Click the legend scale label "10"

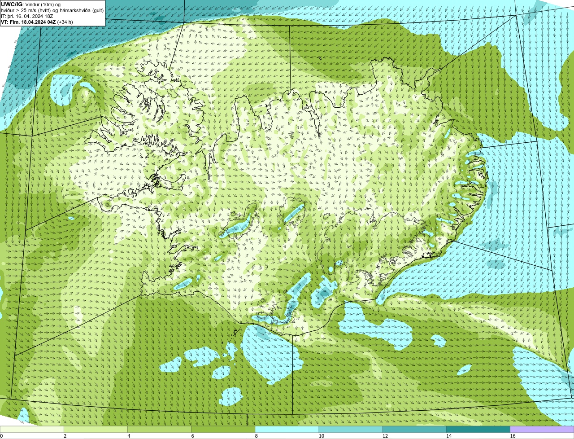[321, 436]
